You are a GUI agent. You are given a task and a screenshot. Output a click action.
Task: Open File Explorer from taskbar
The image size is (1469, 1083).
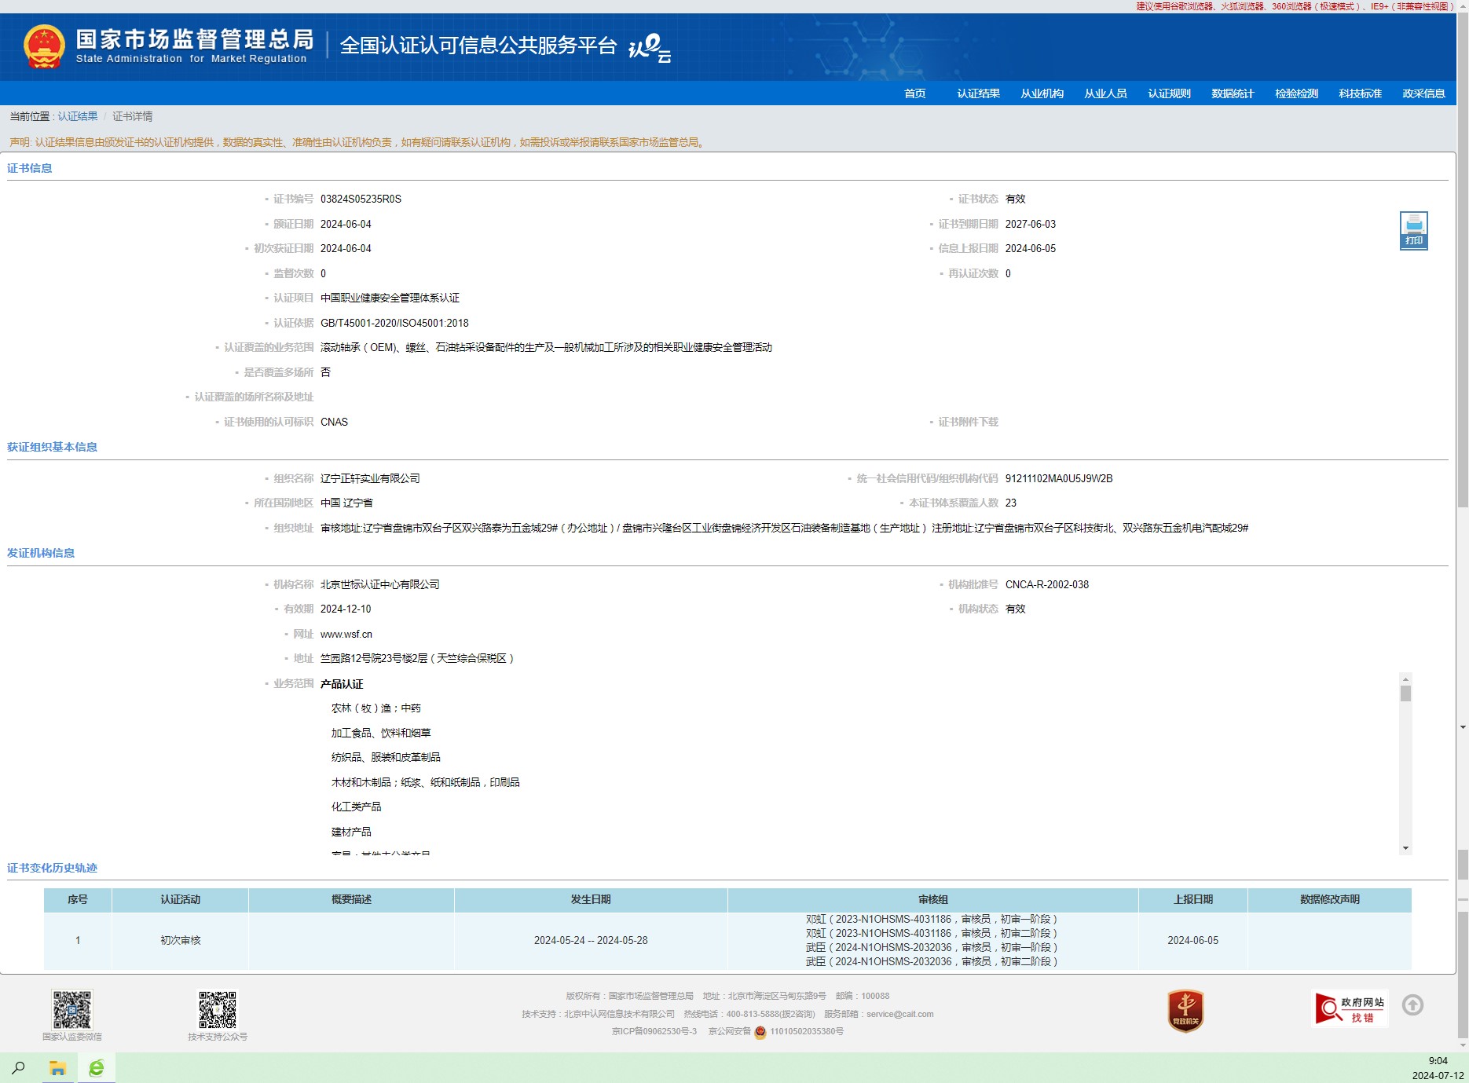pyautogui.click(x=57, y=1068)
